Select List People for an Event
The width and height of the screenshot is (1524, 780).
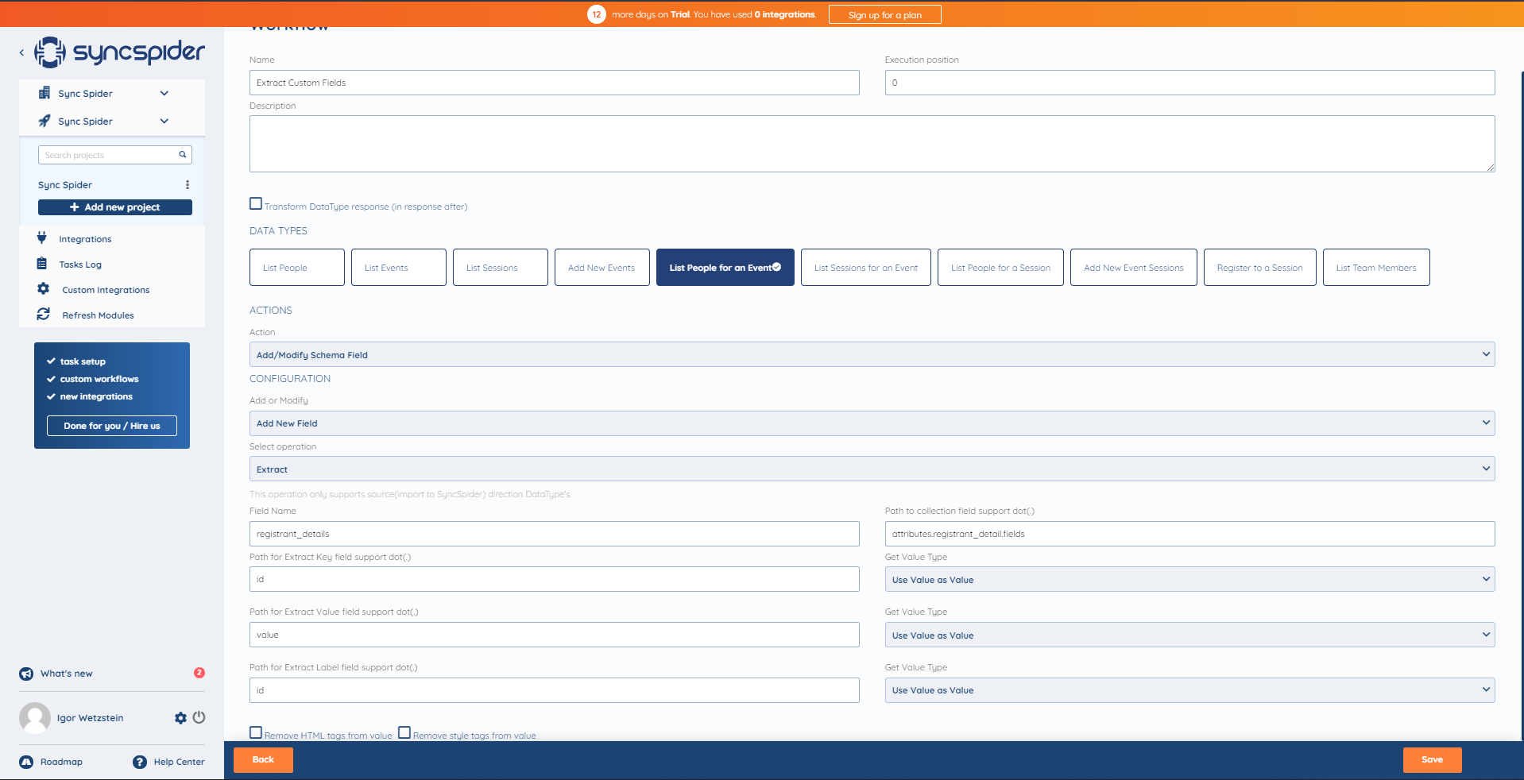click(725, 268)
